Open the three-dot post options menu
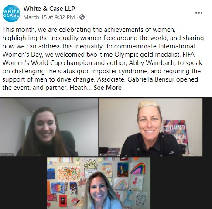Screen dimensions: 212x209 [199, 13]
